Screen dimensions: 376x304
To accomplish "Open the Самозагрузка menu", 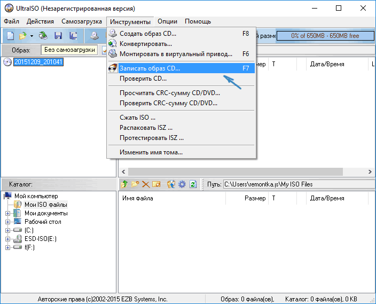I will coord(82,21).
